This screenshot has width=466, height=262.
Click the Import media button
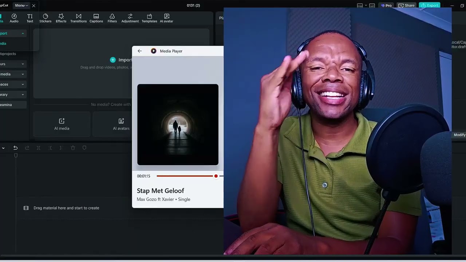tap(122, 60)
